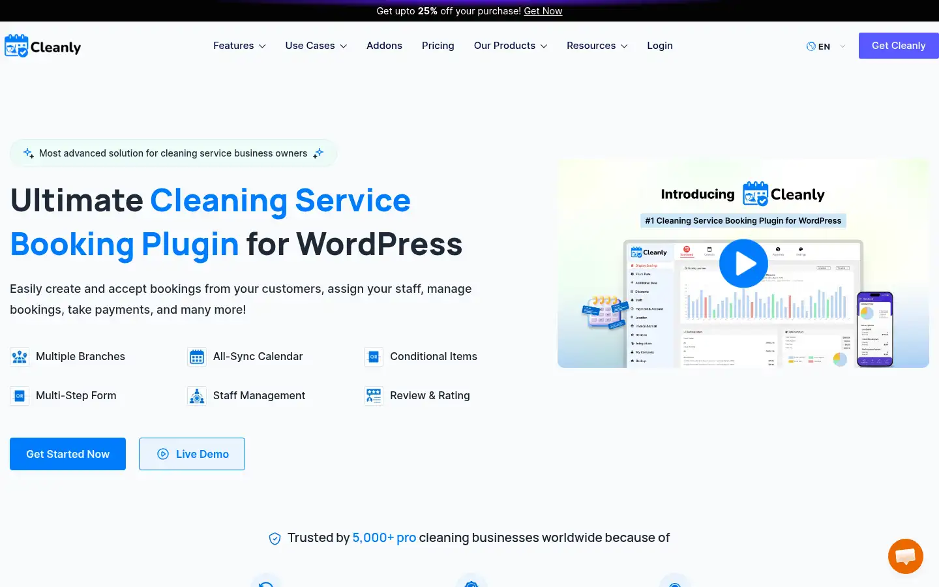This screenshot has width=939, height=587.
Task: Open the orange chat widget
Action: (906, 556)
